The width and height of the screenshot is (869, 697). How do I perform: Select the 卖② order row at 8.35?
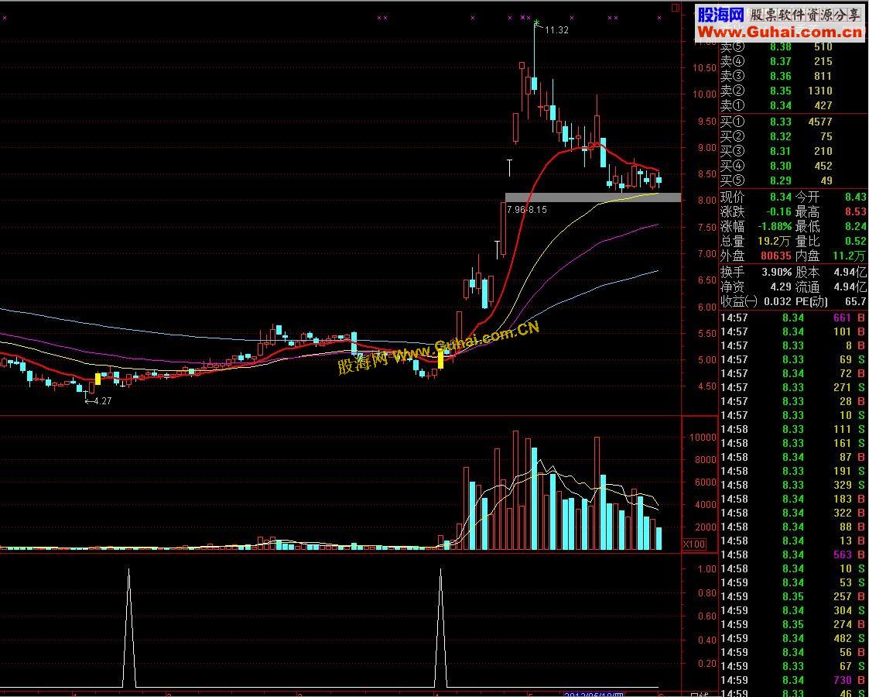pyautogui.click(x=776, y=91)
